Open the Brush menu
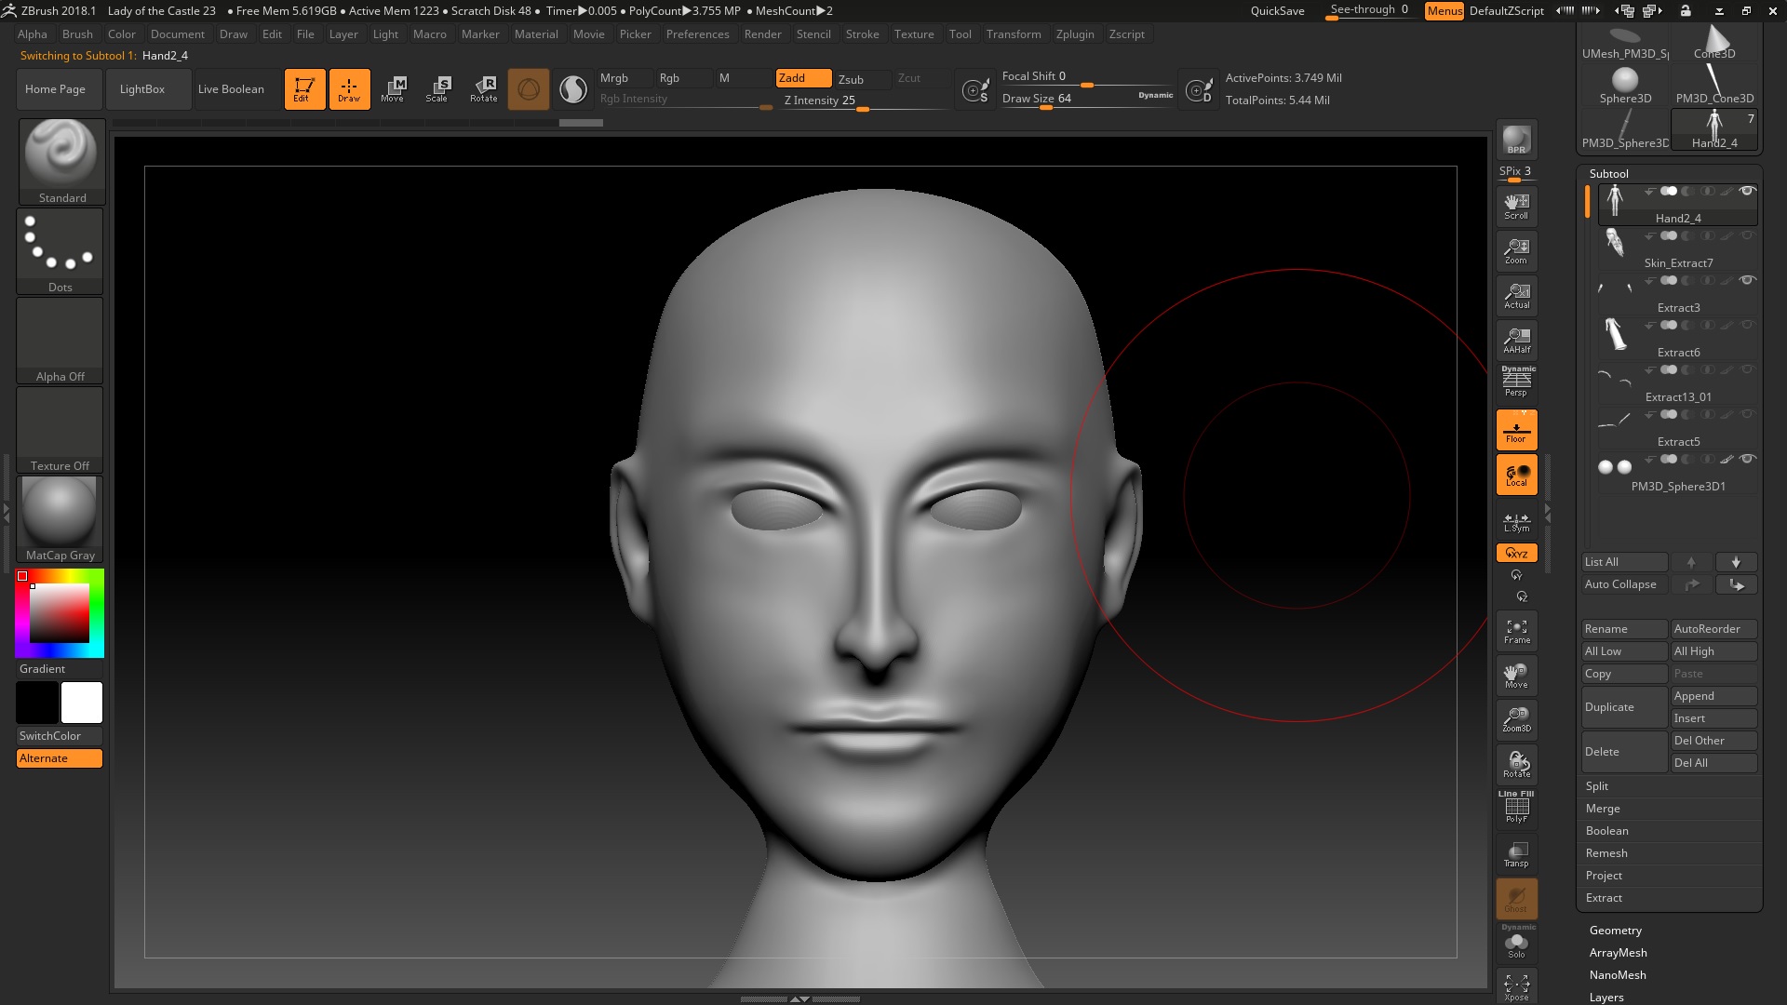The height and width of the screenshot is (1005, 1787). (x=77, y=34)
